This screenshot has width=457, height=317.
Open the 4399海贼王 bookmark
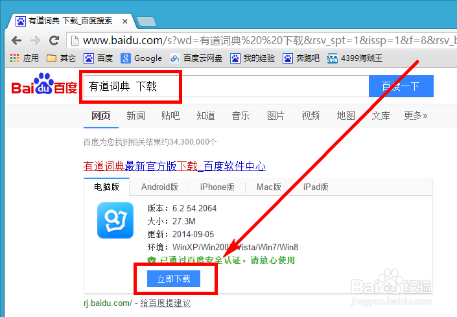click(x=355, y=58)
